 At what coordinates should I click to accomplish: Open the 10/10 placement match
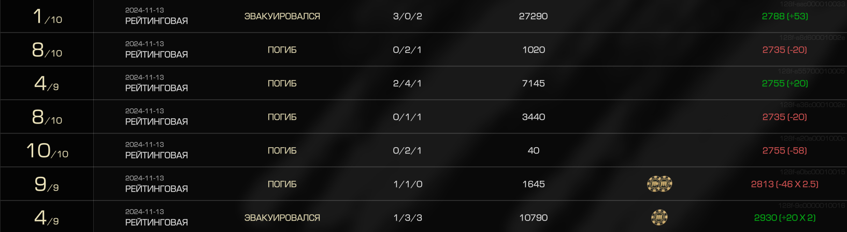pos(423,150)
